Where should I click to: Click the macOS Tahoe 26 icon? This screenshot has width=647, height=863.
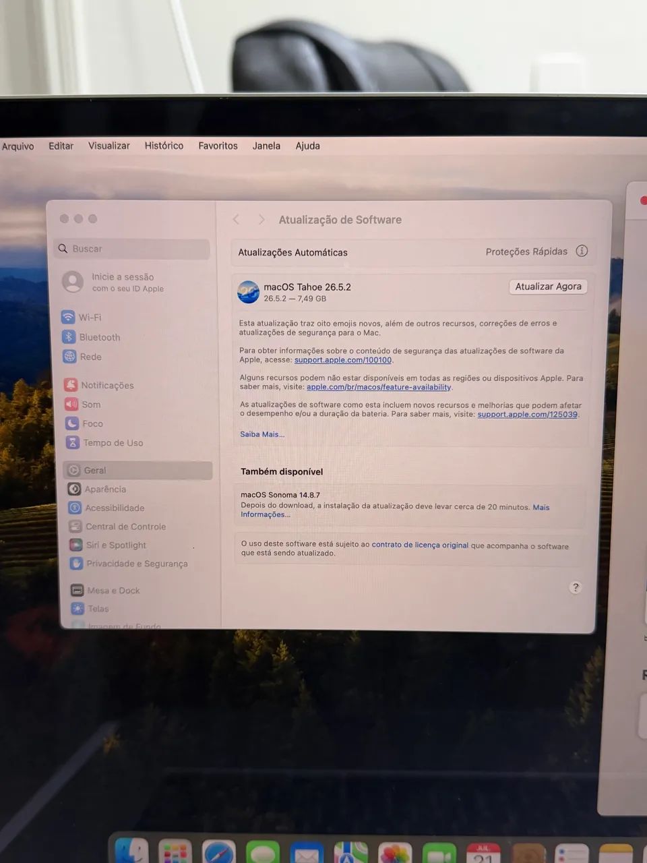pos(249,292)
